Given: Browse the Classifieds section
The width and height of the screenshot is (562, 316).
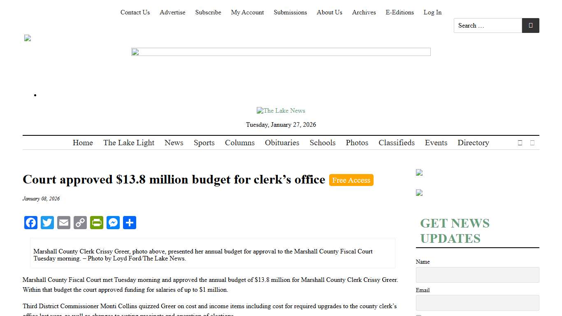Looking at the screenshot, I should click(396, 142).
